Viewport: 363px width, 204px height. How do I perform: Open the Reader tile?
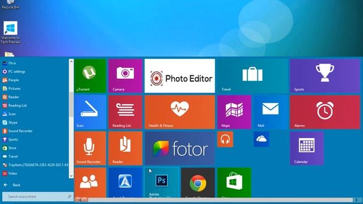[x=125, y=148]
